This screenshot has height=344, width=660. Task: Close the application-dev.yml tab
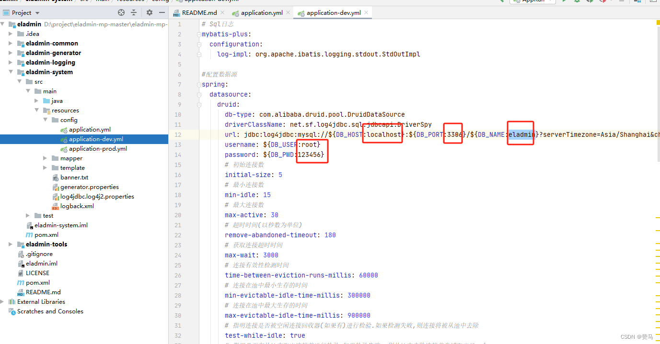(367, 13)
